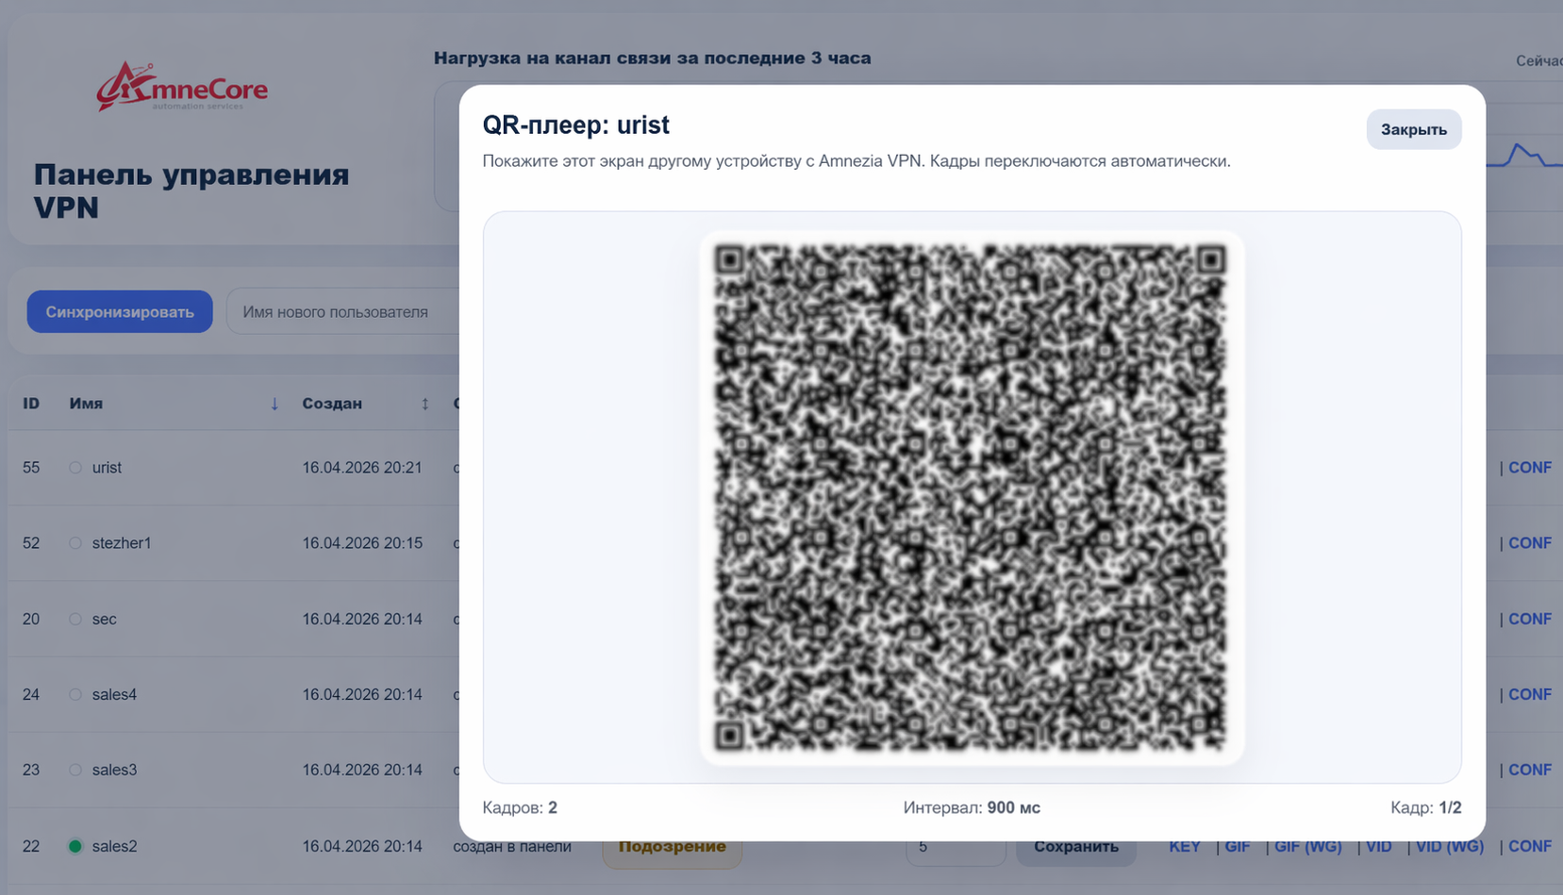This screenshot has width=1563, height=895.
Task: Click the KEY link in the sales2 row
Action: click(1185, 846)
